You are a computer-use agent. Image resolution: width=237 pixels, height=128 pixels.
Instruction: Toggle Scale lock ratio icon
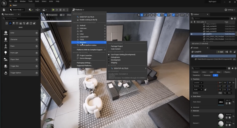(x=205, y=90)
